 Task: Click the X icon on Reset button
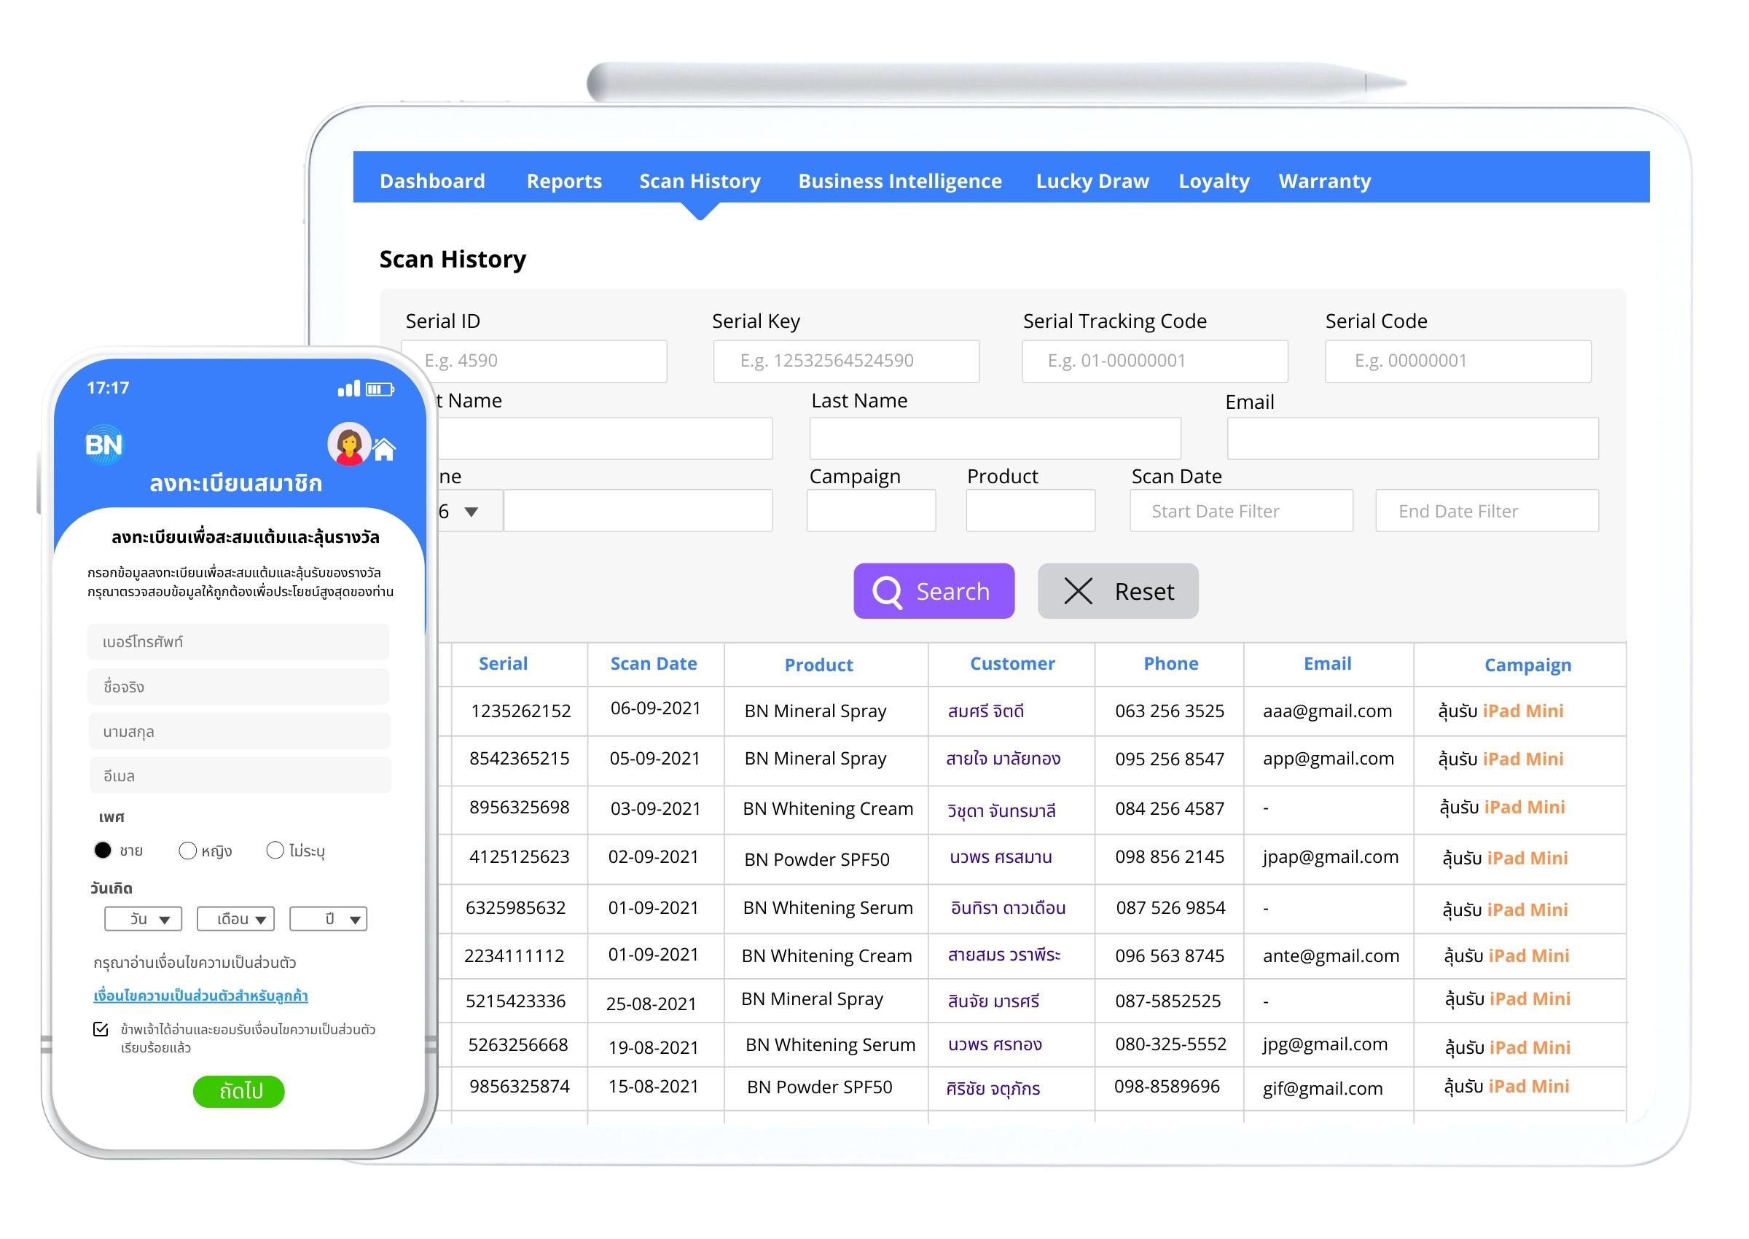tap(1078, 592)
